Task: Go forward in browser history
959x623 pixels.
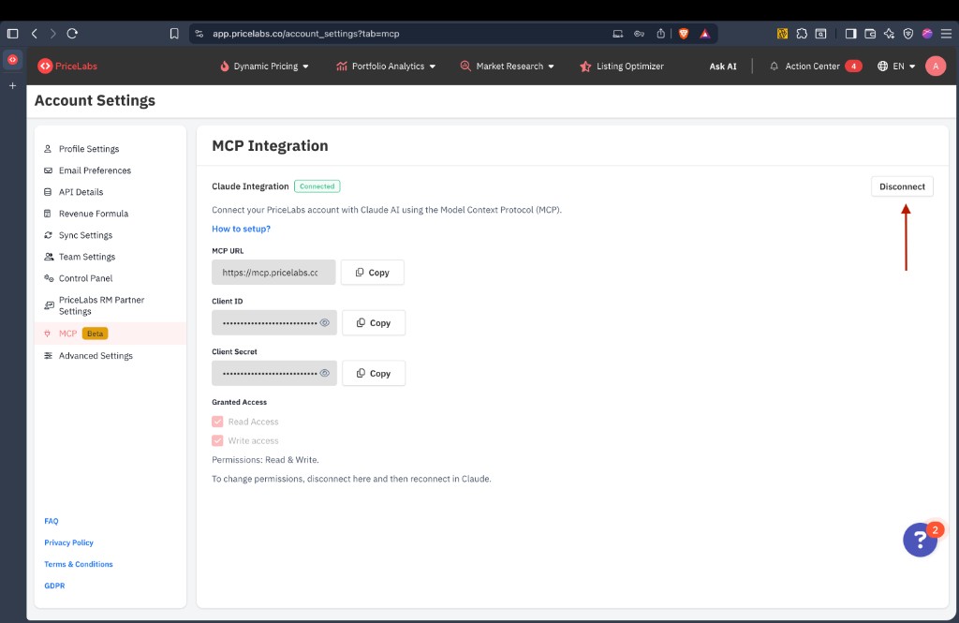Action: click(53, 34)
